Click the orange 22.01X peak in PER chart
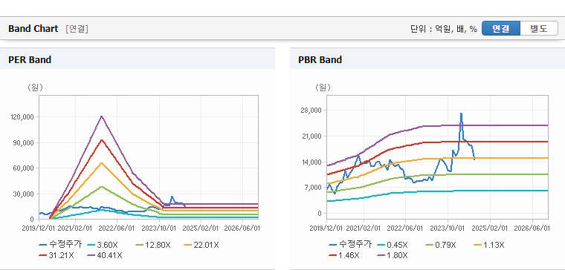565x270 pixels. (102, 163)
